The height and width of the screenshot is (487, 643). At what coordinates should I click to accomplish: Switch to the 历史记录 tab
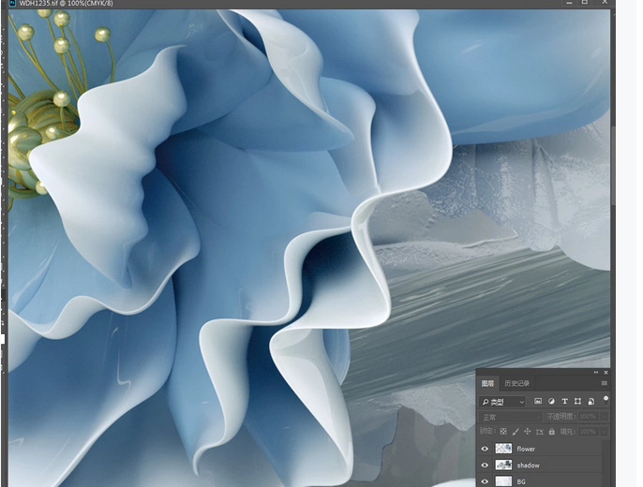point(518,383)
